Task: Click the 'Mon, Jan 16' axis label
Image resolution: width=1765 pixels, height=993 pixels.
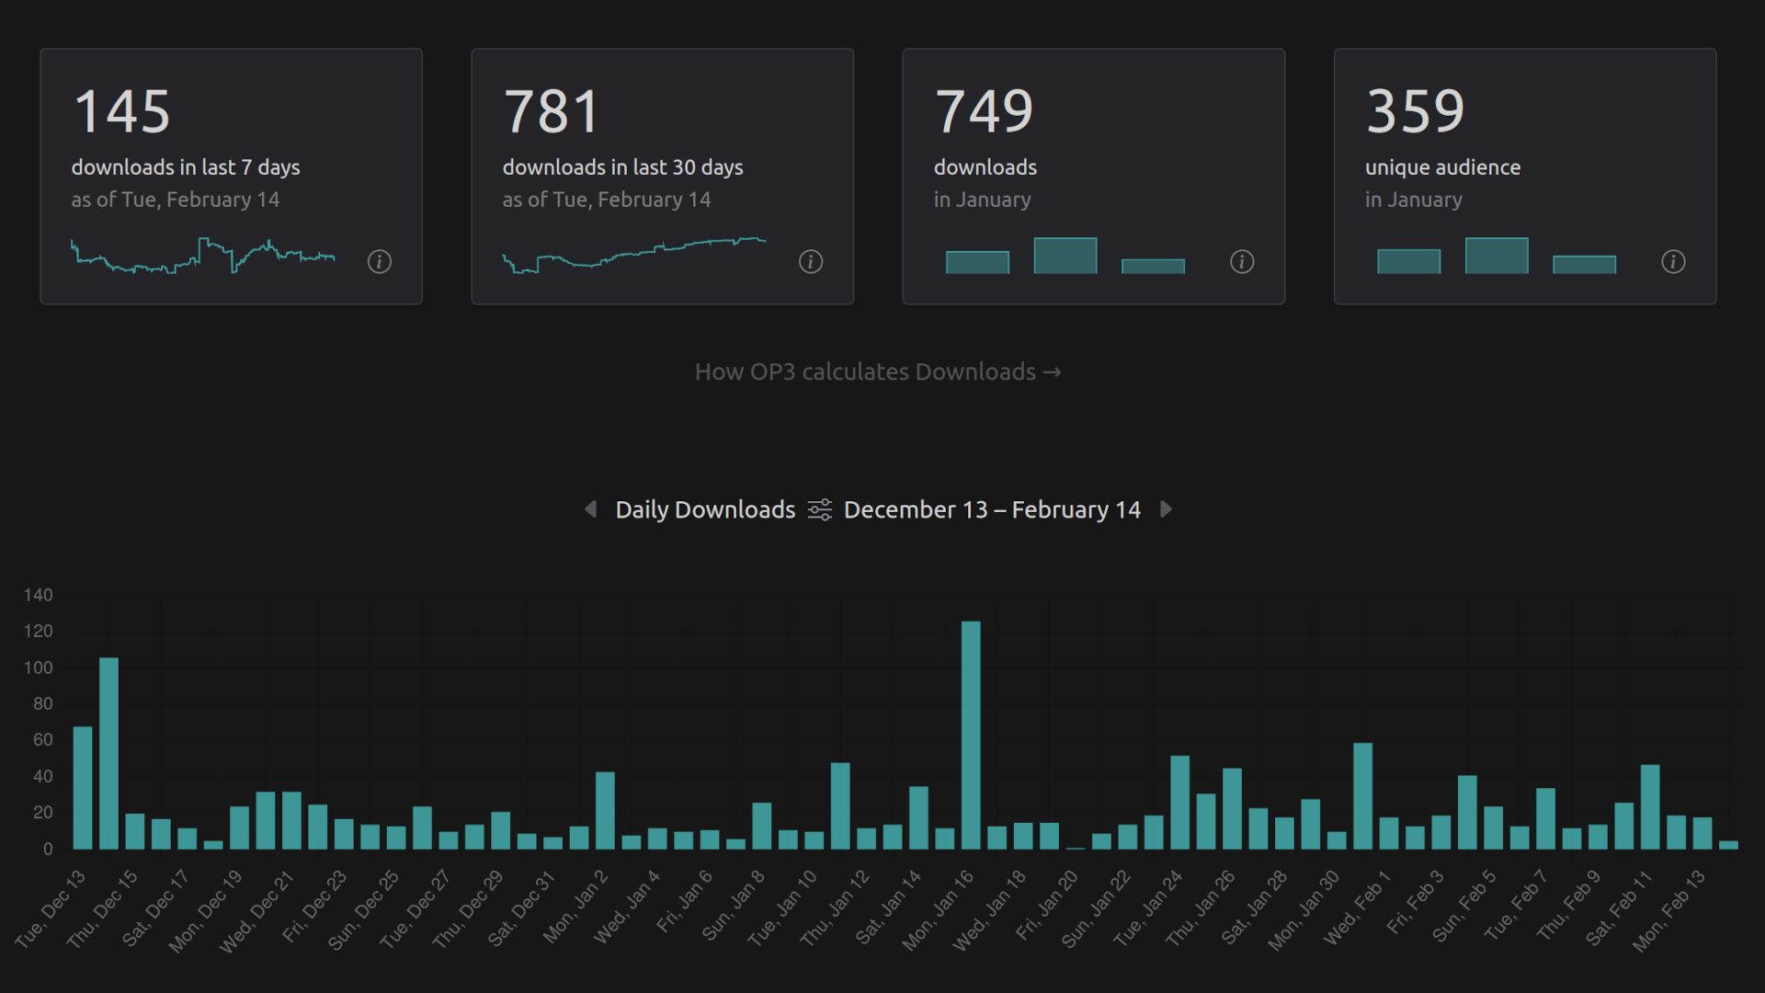Action: click(x=938, y=910)
